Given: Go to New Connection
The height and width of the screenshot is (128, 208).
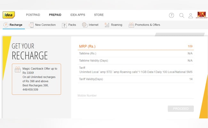Looking at the screenshot, I should point(42,25).
